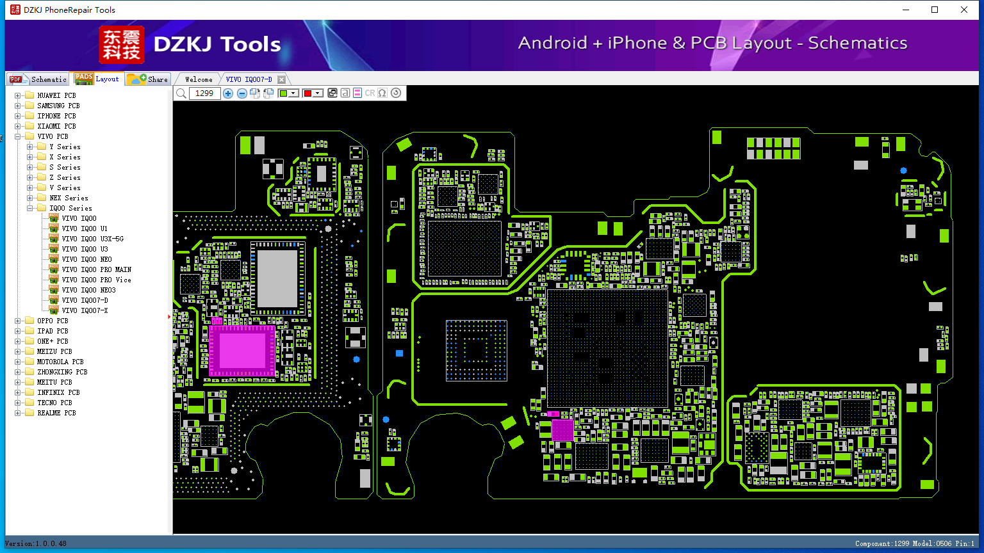Expand the NEX Series folder

30,198
